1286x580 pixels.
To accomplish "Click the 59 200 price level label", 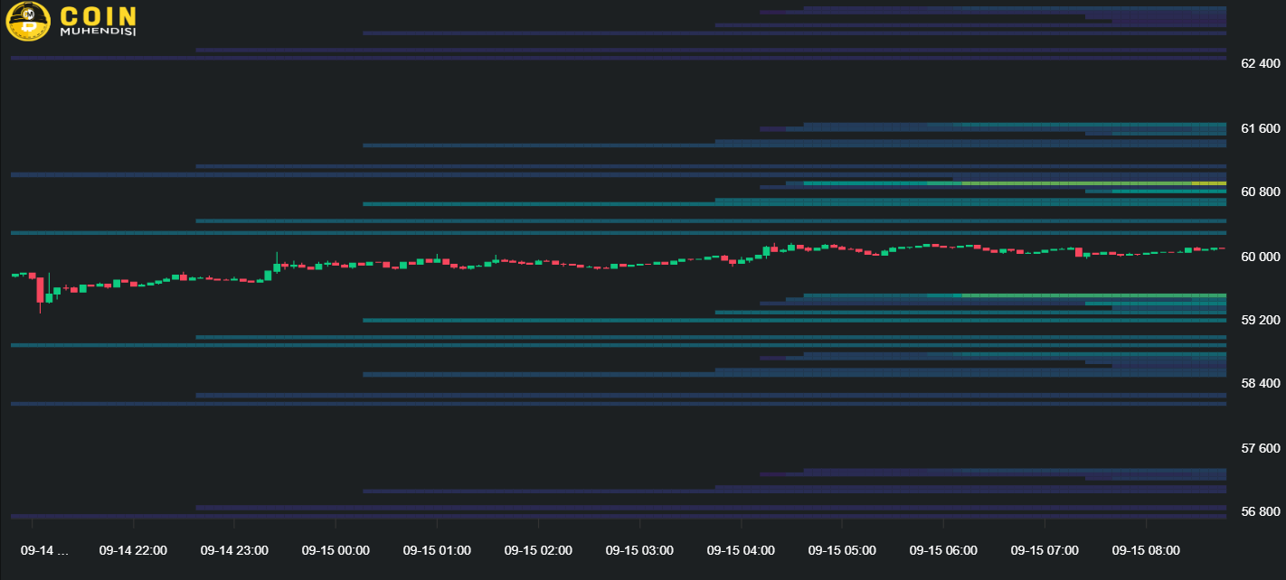I will point(1260,320).
